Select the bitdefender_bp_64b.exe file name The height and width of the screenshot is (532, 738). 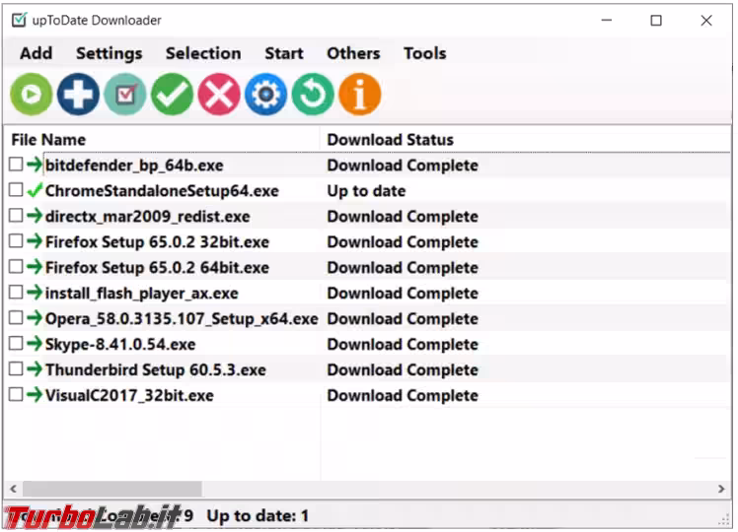134,166
